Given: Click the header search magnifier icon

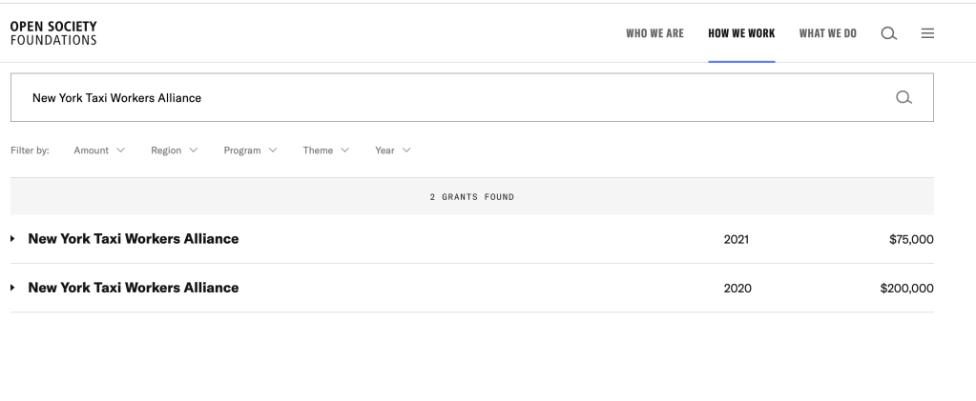Looking at the screenshot, I should point(888,33).
